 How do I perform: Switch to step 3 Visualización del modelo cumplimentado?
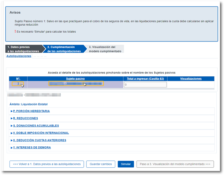click(x=105, y=49)
